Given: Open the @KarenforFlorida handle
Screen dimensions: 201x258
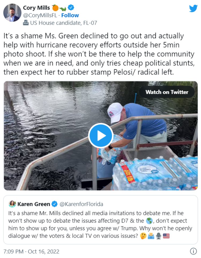Looking at the screenshot, I should tap(81, 204).
